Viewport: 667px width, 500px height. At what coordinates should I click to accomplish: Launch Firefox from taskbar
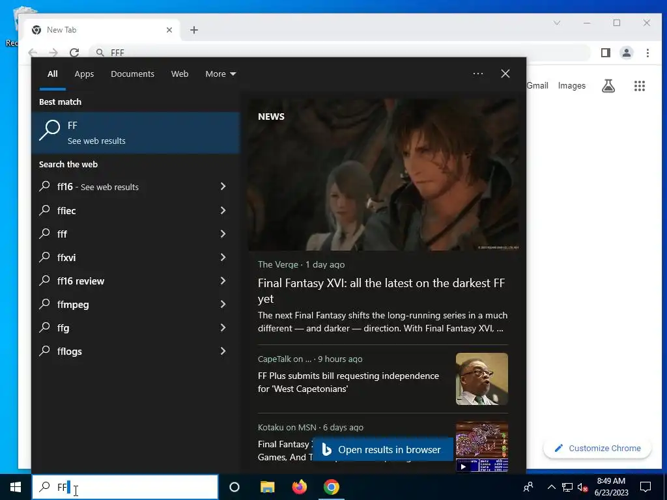(300, 487)
